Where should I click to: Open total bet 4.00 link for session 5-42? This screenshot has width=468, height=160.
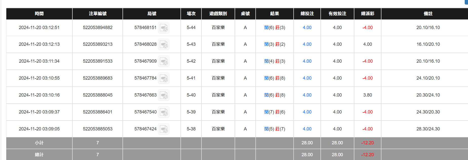[307, 61]
